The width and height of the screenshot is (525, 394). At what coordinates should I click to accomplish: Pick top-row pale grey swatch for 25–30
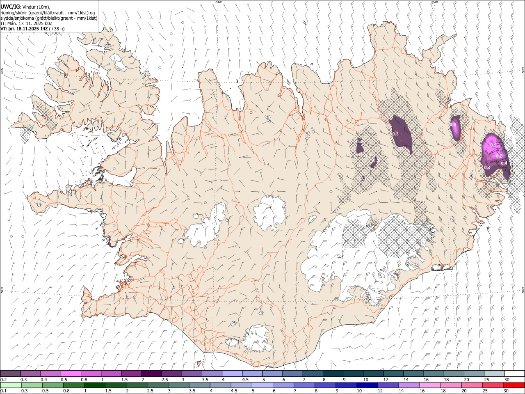click(x=493, y=373)
